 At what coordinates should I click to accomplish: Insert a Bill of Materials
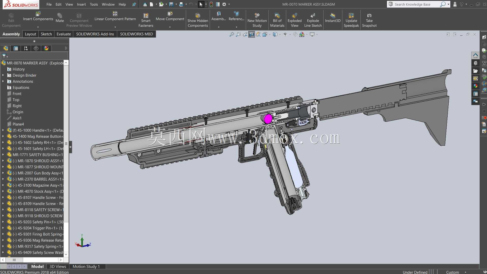click(x=277, y=20)
